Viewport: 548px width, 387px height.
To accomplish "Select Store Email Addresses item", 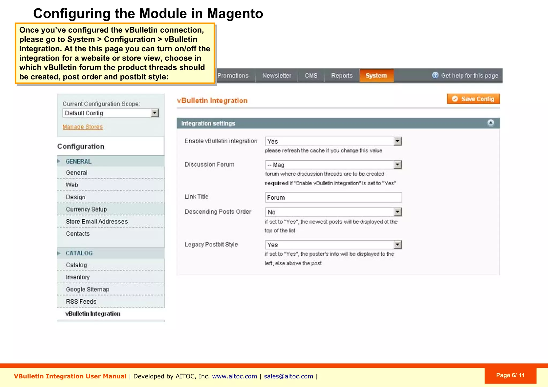I will (x=111, y=222).
